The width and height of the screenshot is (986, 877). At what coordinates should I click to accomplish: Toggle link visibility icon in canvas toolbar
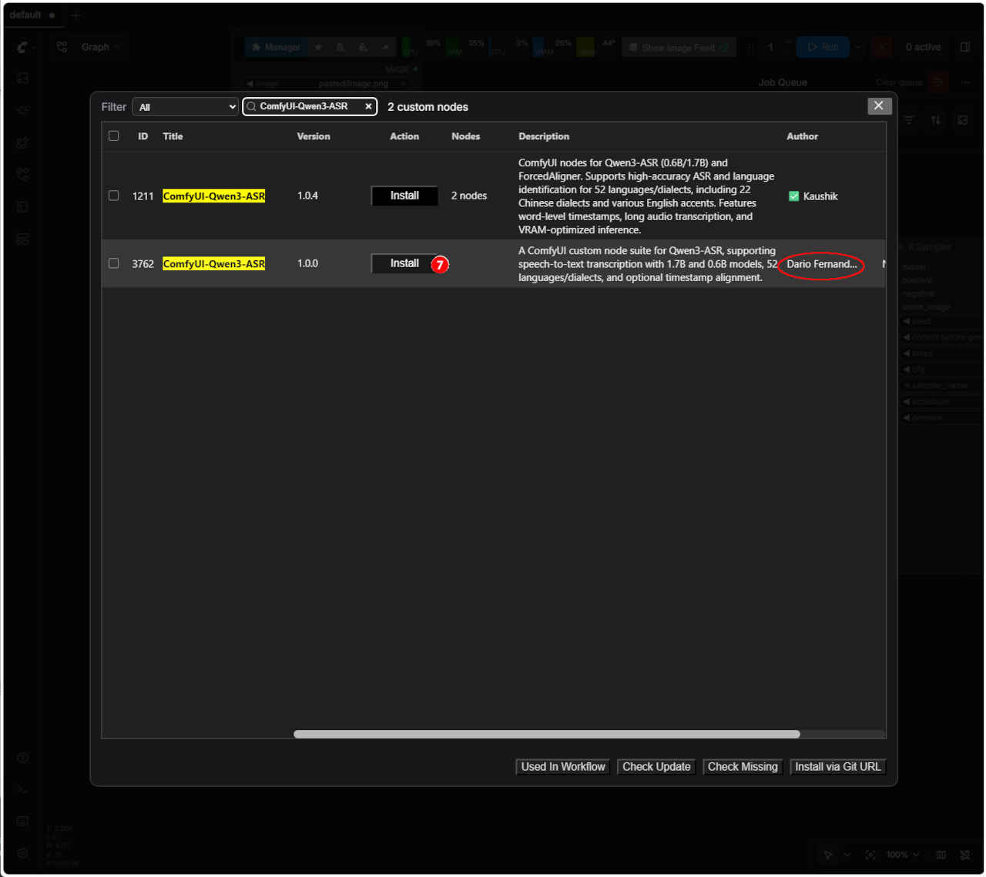pyautogui.click(x=965, y=855)
